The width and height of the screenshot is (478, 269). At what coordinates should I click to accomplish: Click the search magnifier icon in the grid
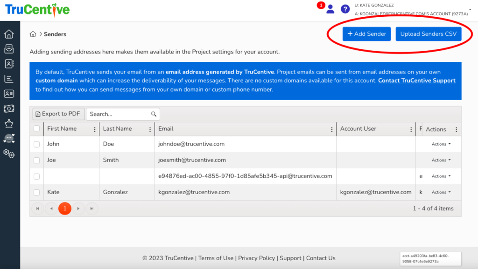(x=154, y=114)
